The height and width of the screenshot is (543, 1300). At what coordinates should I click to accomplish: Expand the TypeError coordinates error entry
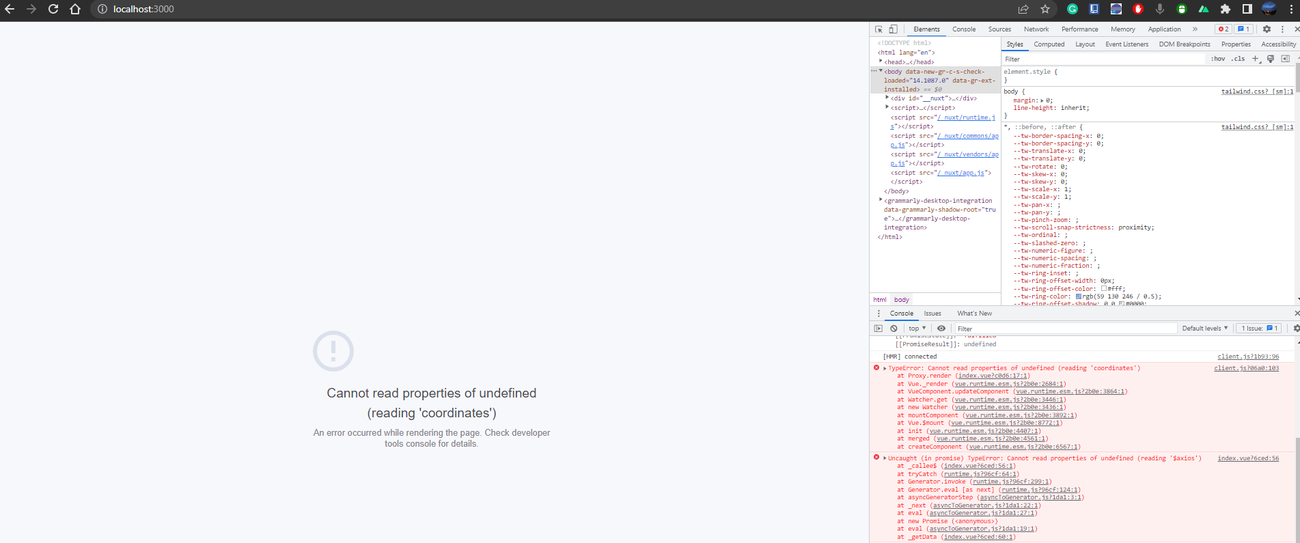[885, 368]
